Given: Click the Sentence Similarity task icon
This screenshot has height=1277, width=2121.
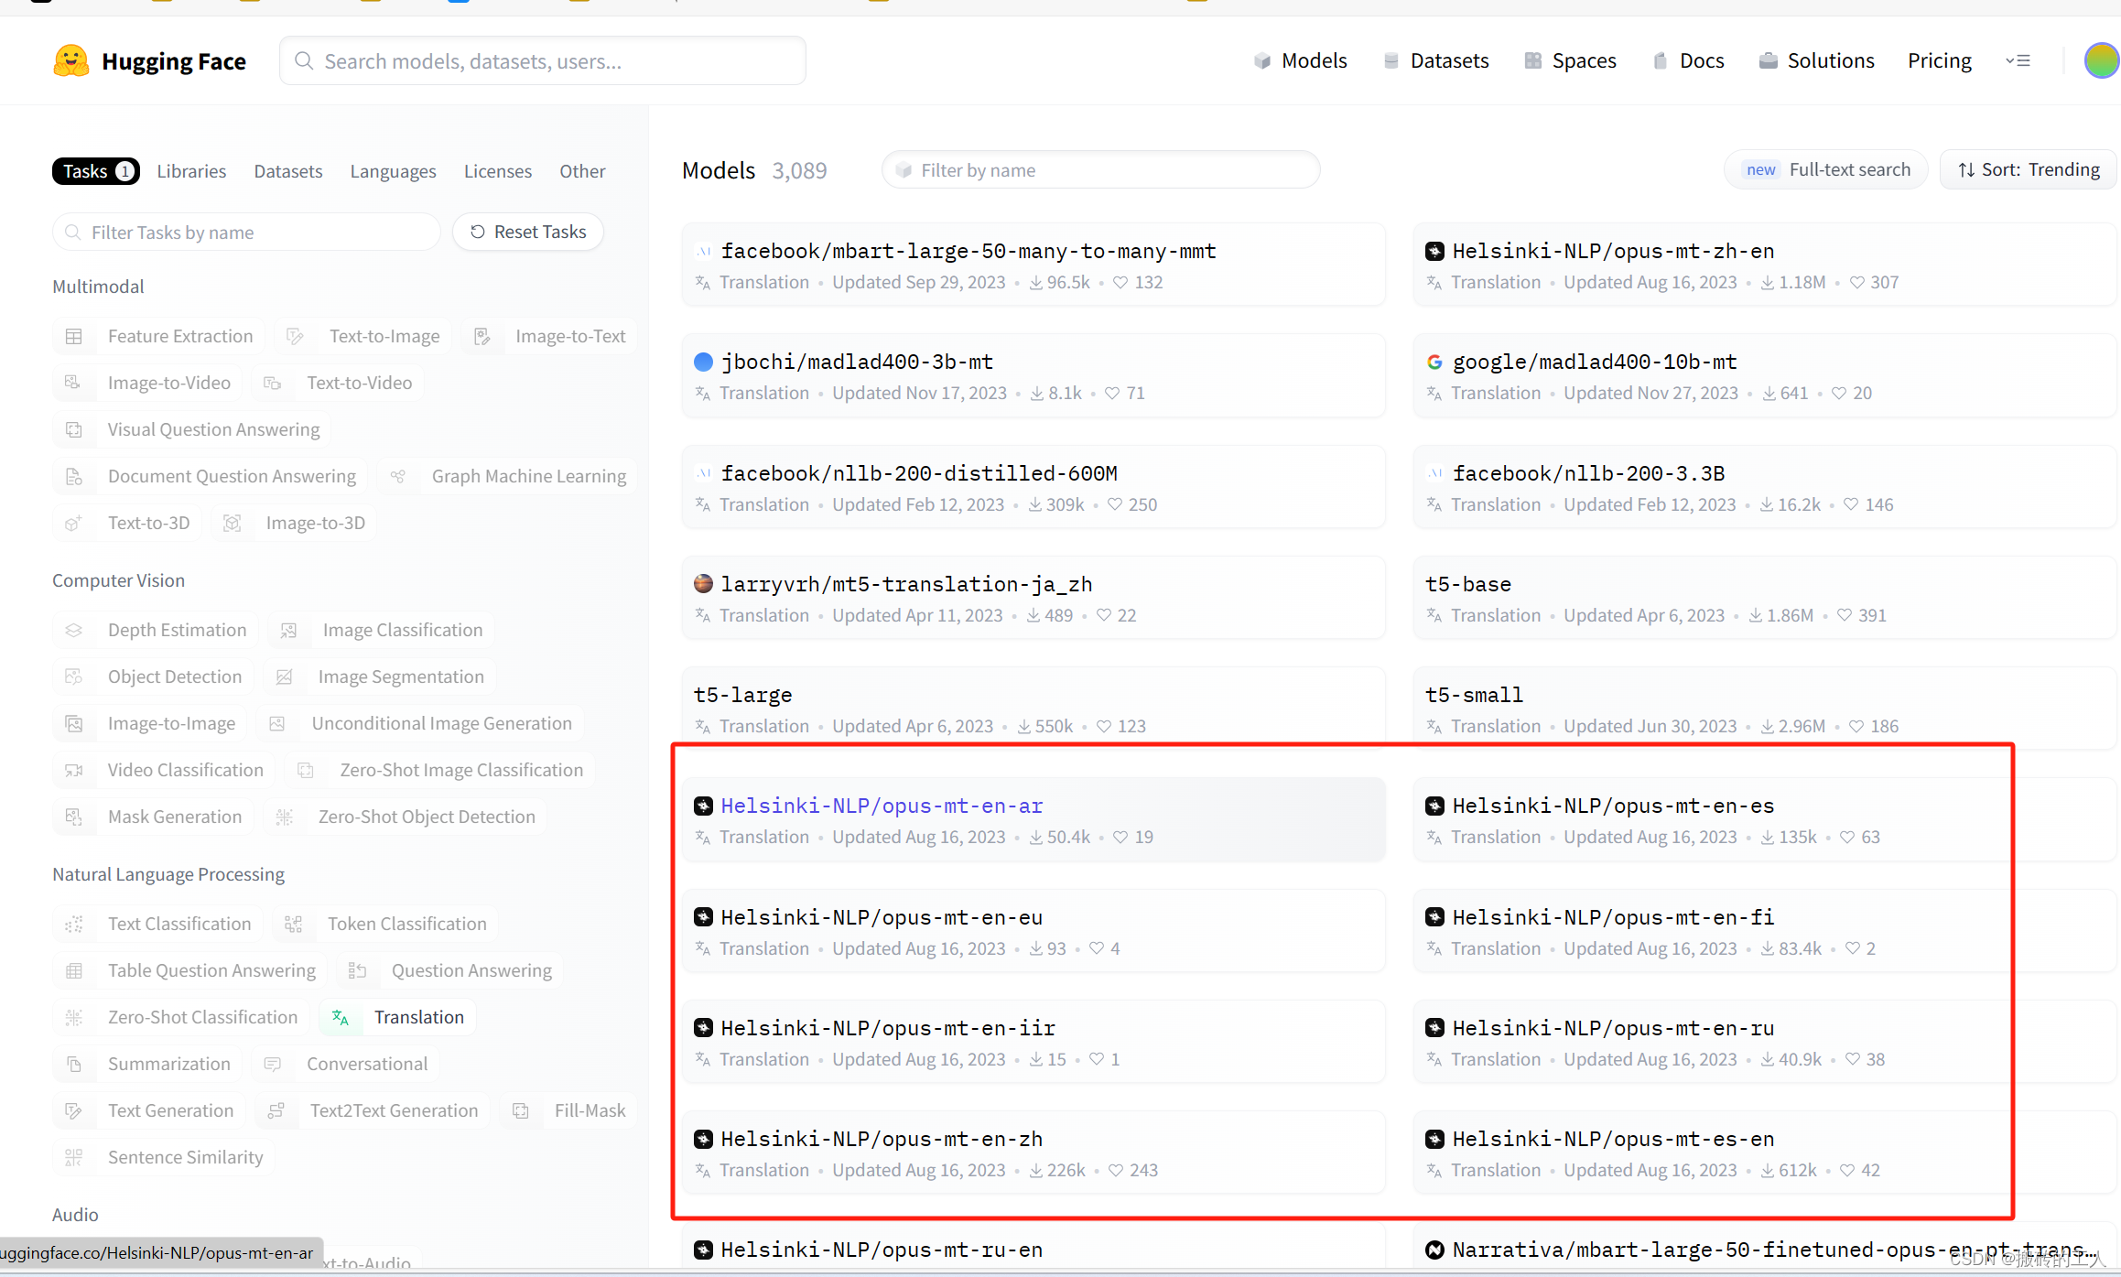Looking at the screenshot, I should click(74, 1158).
